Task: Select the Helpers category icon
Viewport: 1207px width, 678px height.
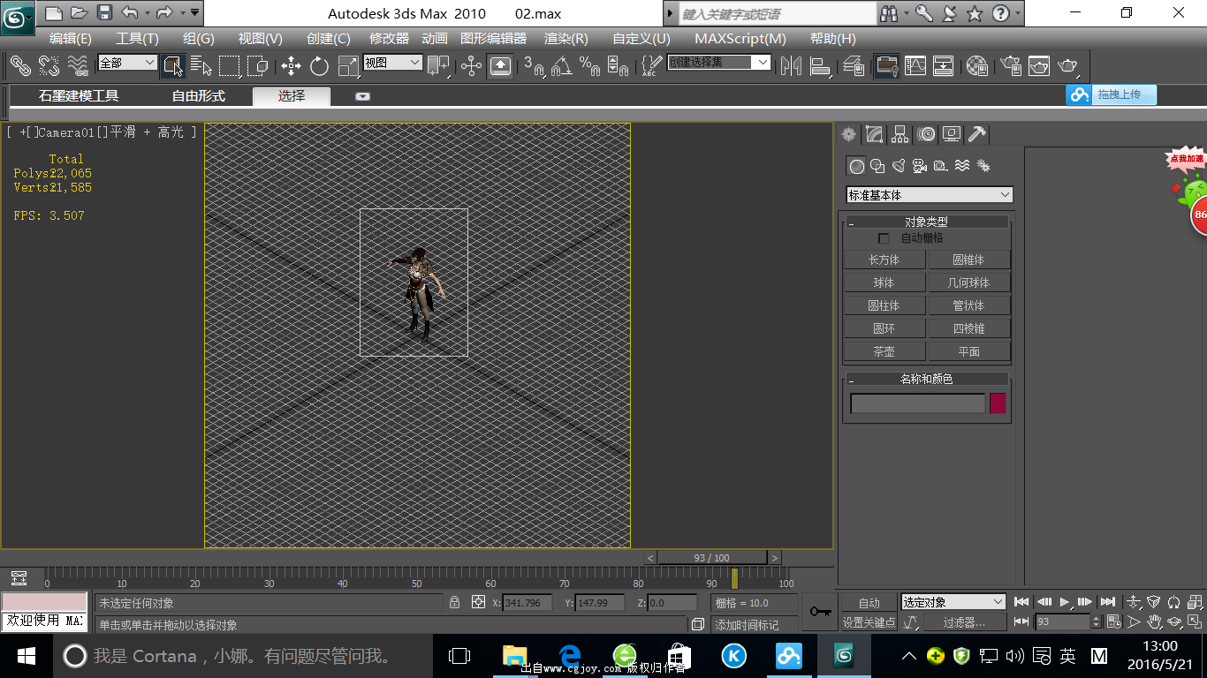Action: pos(941,166)
